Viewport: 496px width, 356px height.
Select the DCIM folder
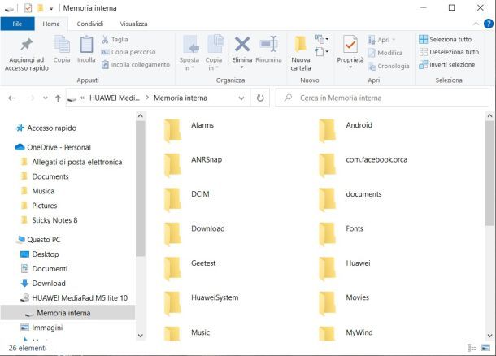pyautogui.click(x=187, y=198)
